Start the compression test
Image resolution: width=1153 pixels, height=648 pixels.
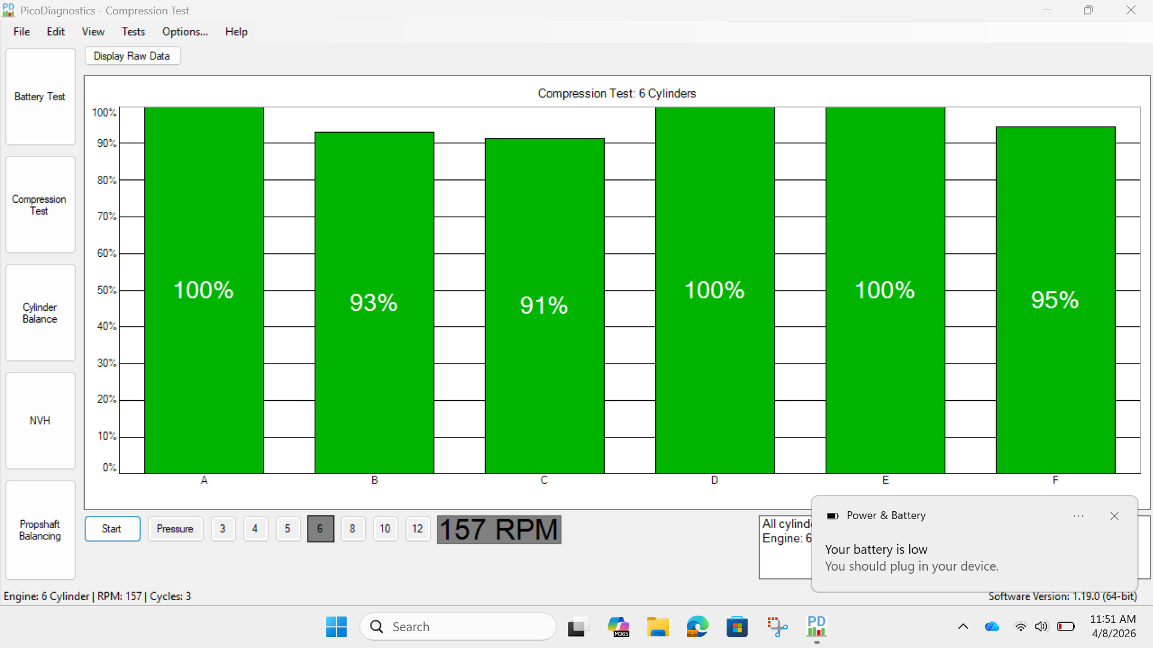click(112, 529)
